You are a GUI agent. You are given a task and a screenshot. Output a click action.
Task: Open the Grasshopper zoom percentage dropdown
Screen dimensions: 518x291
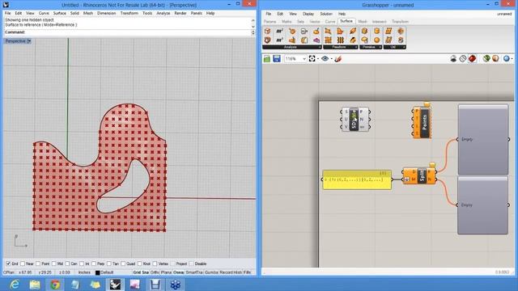304,59
